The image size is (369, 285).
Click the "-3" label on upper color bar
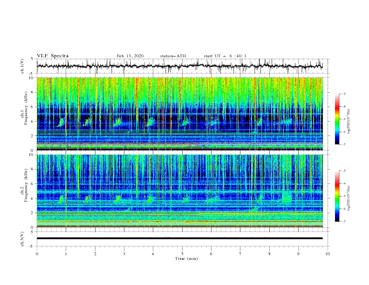tap(344, 94)
